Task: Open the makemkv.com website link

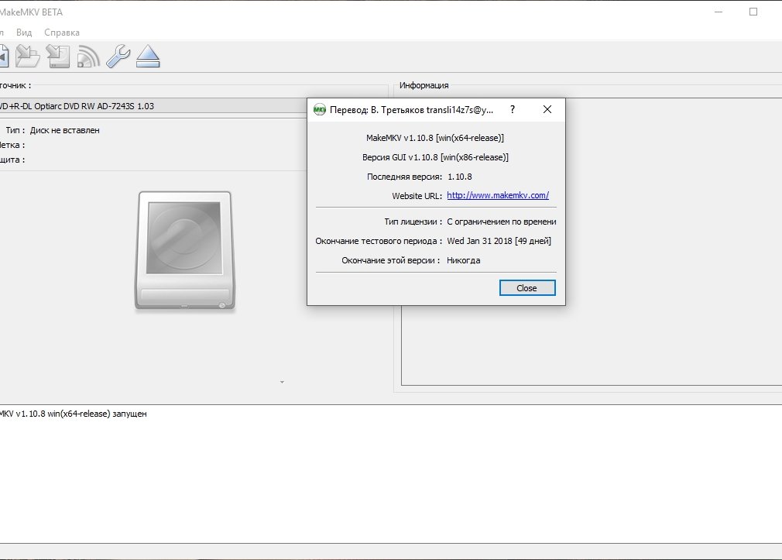Action: (x=498, y=196)
